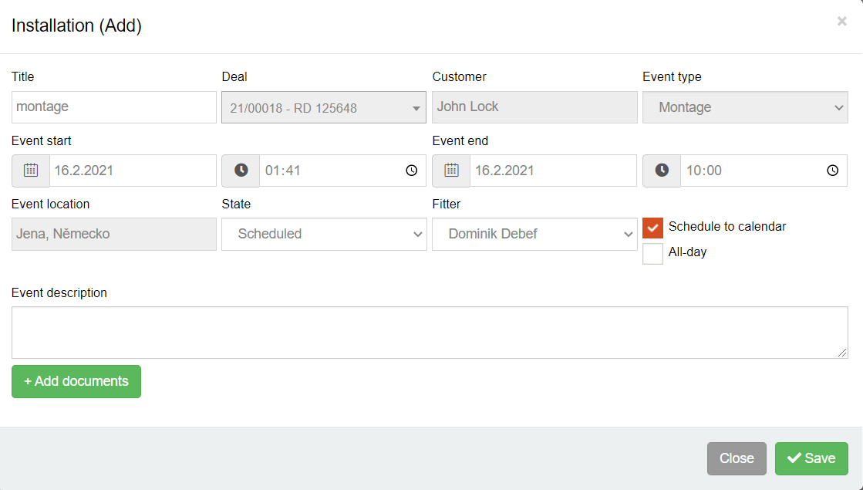Click the Event end solid clock icon
This screenshot has width=863, height=490.
(x=662, y=171)
